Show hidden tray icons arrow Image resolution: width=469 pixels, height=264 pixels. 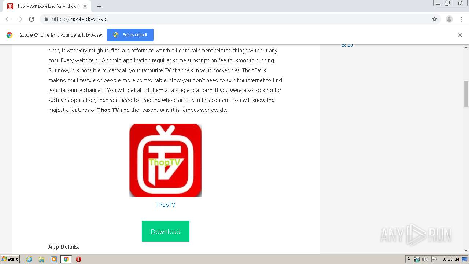click(x=409, y=259)
